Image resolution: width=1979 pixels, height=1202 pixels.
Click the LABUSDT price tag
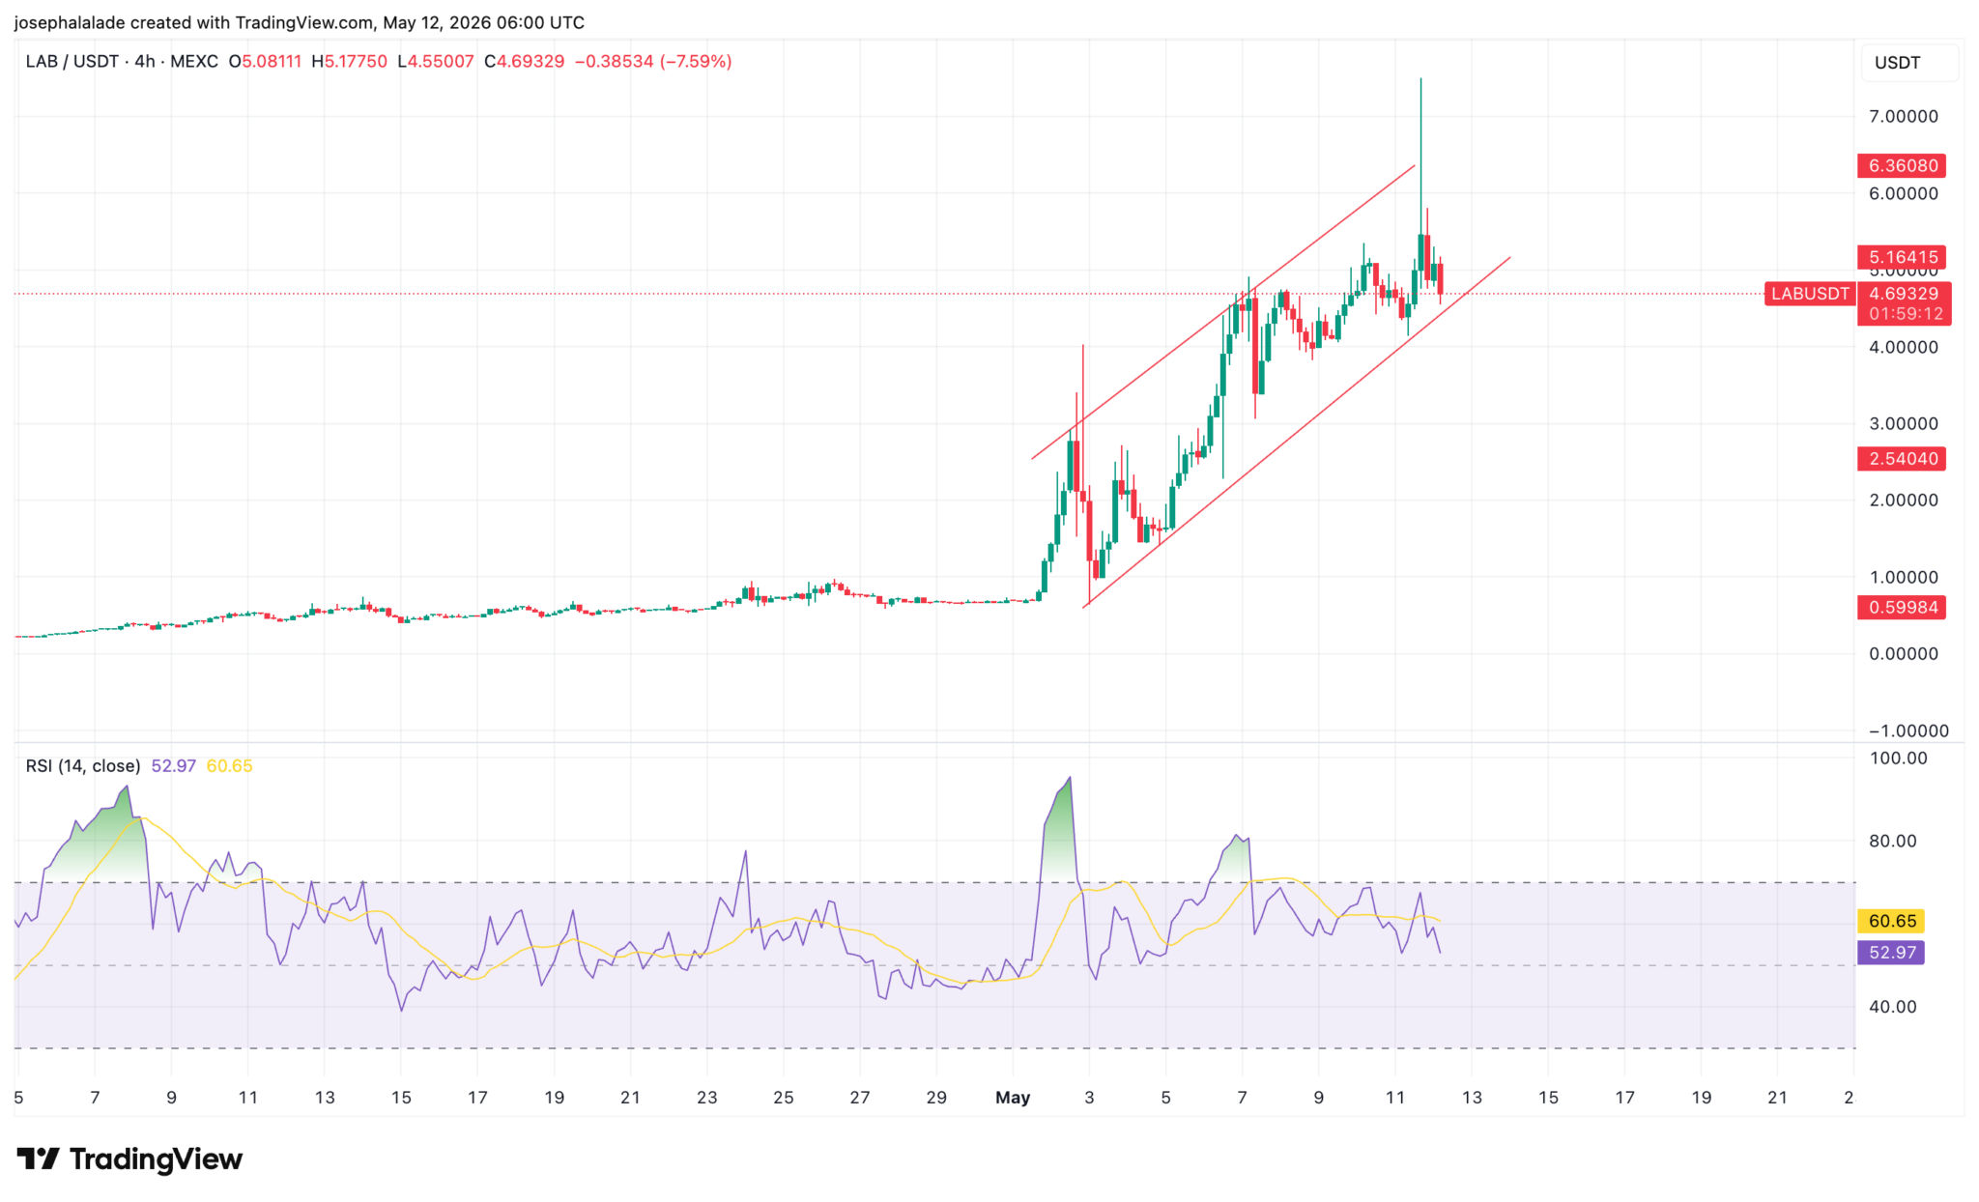click(x=1810, y=294)
